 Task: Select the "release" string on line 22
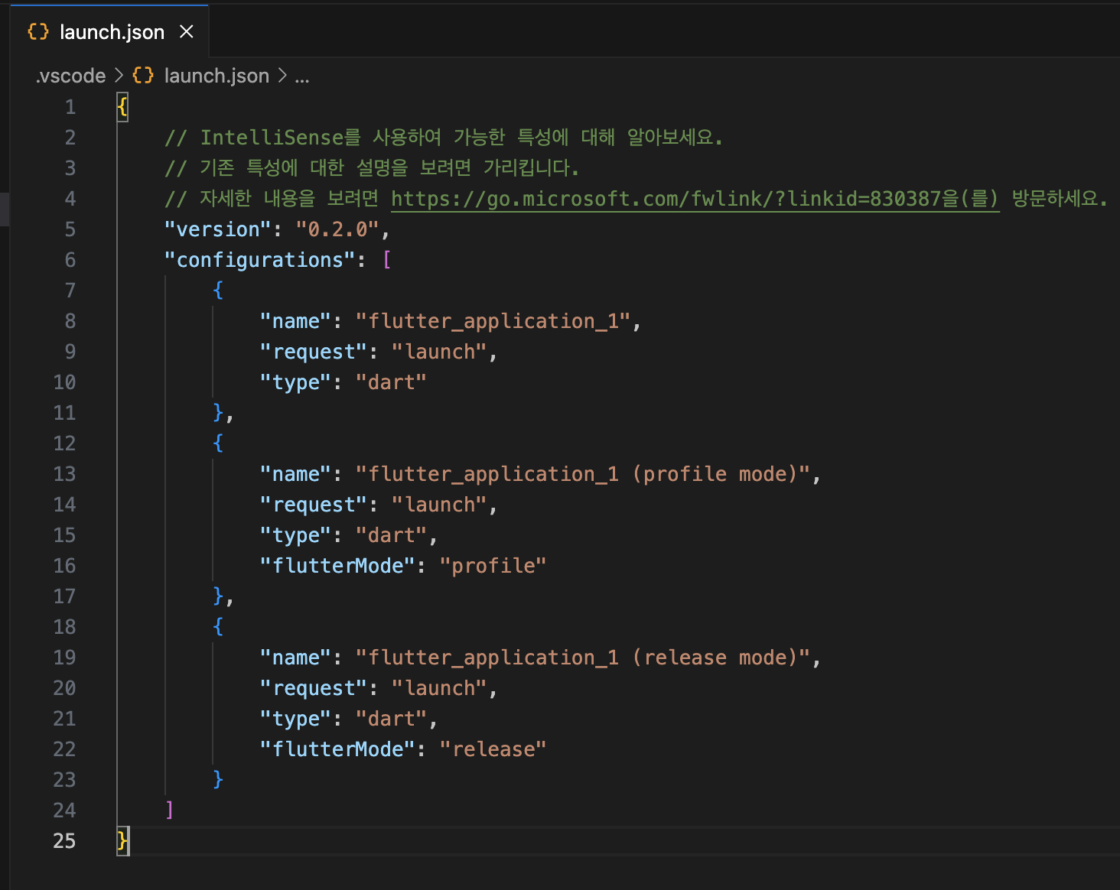pyautogui.click(x=493, y=749)
